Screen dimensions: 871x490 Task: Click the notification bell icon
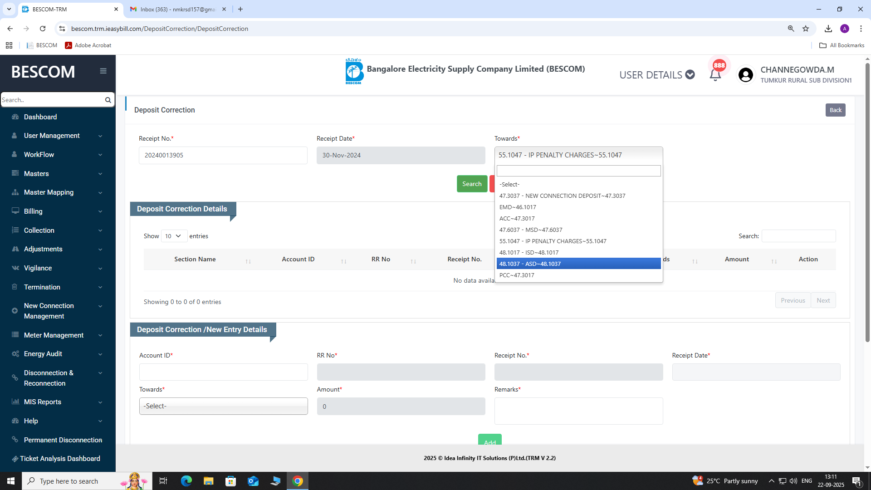[715, 75]
